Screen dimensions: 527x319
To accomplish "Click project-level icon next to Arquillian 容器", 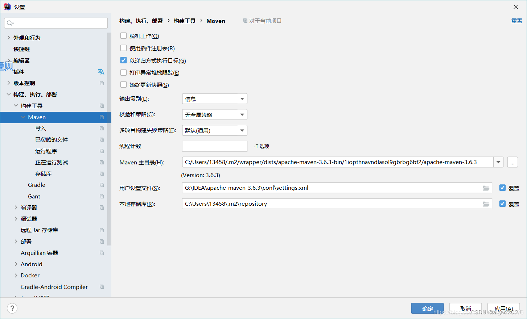I will (102, 253).
